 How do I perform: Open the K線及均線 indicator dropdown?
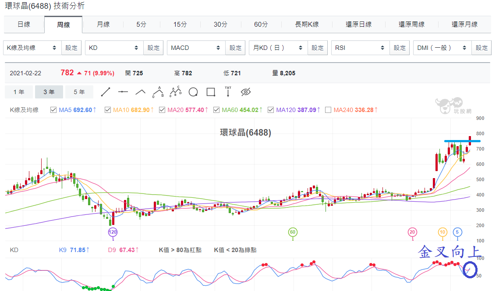(x=32, y=48)
